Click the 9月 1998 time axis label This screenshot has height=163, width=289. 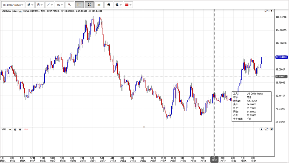coord(62,160)
